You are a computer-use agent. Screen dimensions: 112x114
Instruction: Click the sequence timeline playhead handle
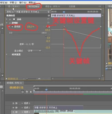[x=46, y=90]
